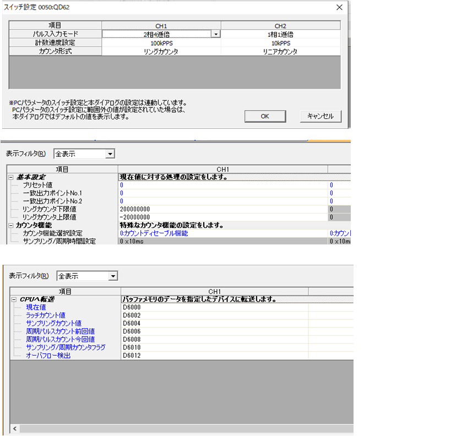Click the 計数速度設定 row header
451x436 pixels.
tap(55, 42)
